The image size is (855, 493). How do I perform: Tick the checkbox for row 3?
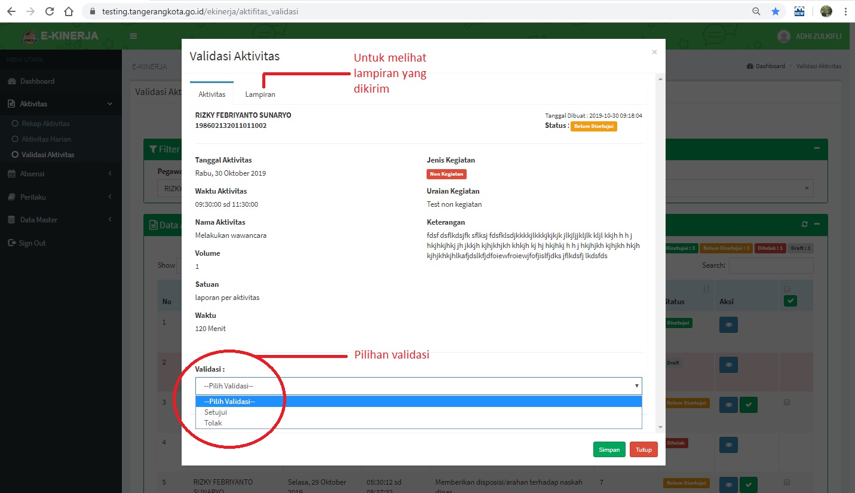pyautogui.click(x=787, y=402)
